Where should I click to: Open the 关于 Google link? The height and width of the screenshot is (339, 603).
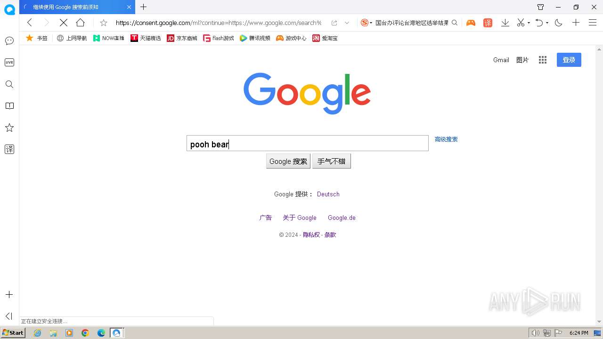click(x=300, y=218)
